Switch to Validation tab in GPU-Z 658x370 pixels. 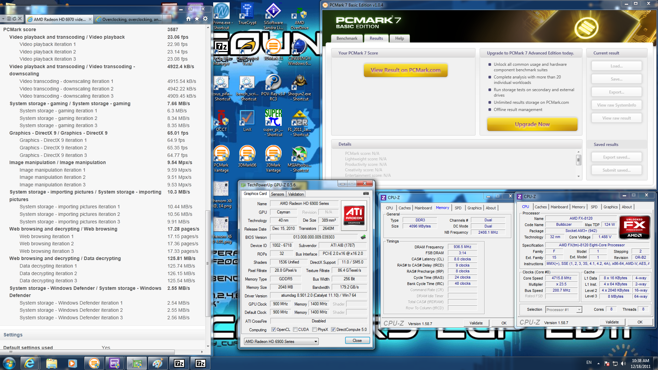[x=296, y=194]
